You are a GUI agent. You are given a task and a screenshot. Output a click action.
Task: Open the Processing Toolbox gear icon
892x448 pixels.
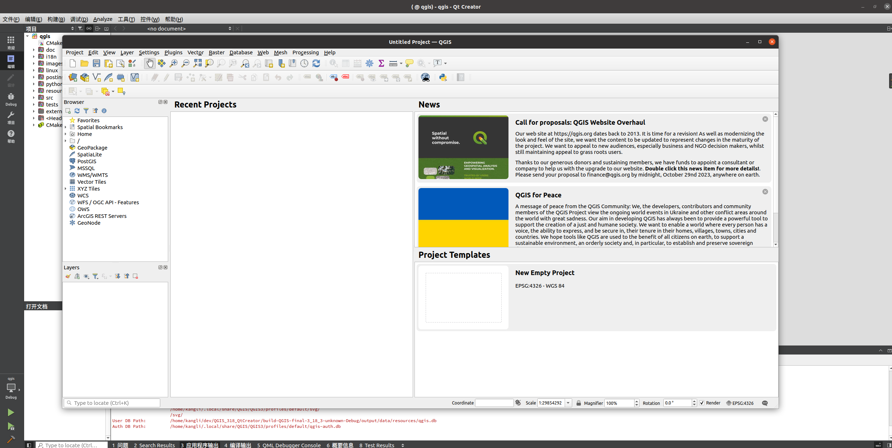pyautogui.click(x=369, y=63)
